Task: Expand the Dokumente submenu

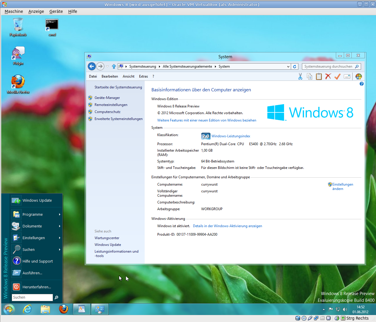Action: (37, 226)
